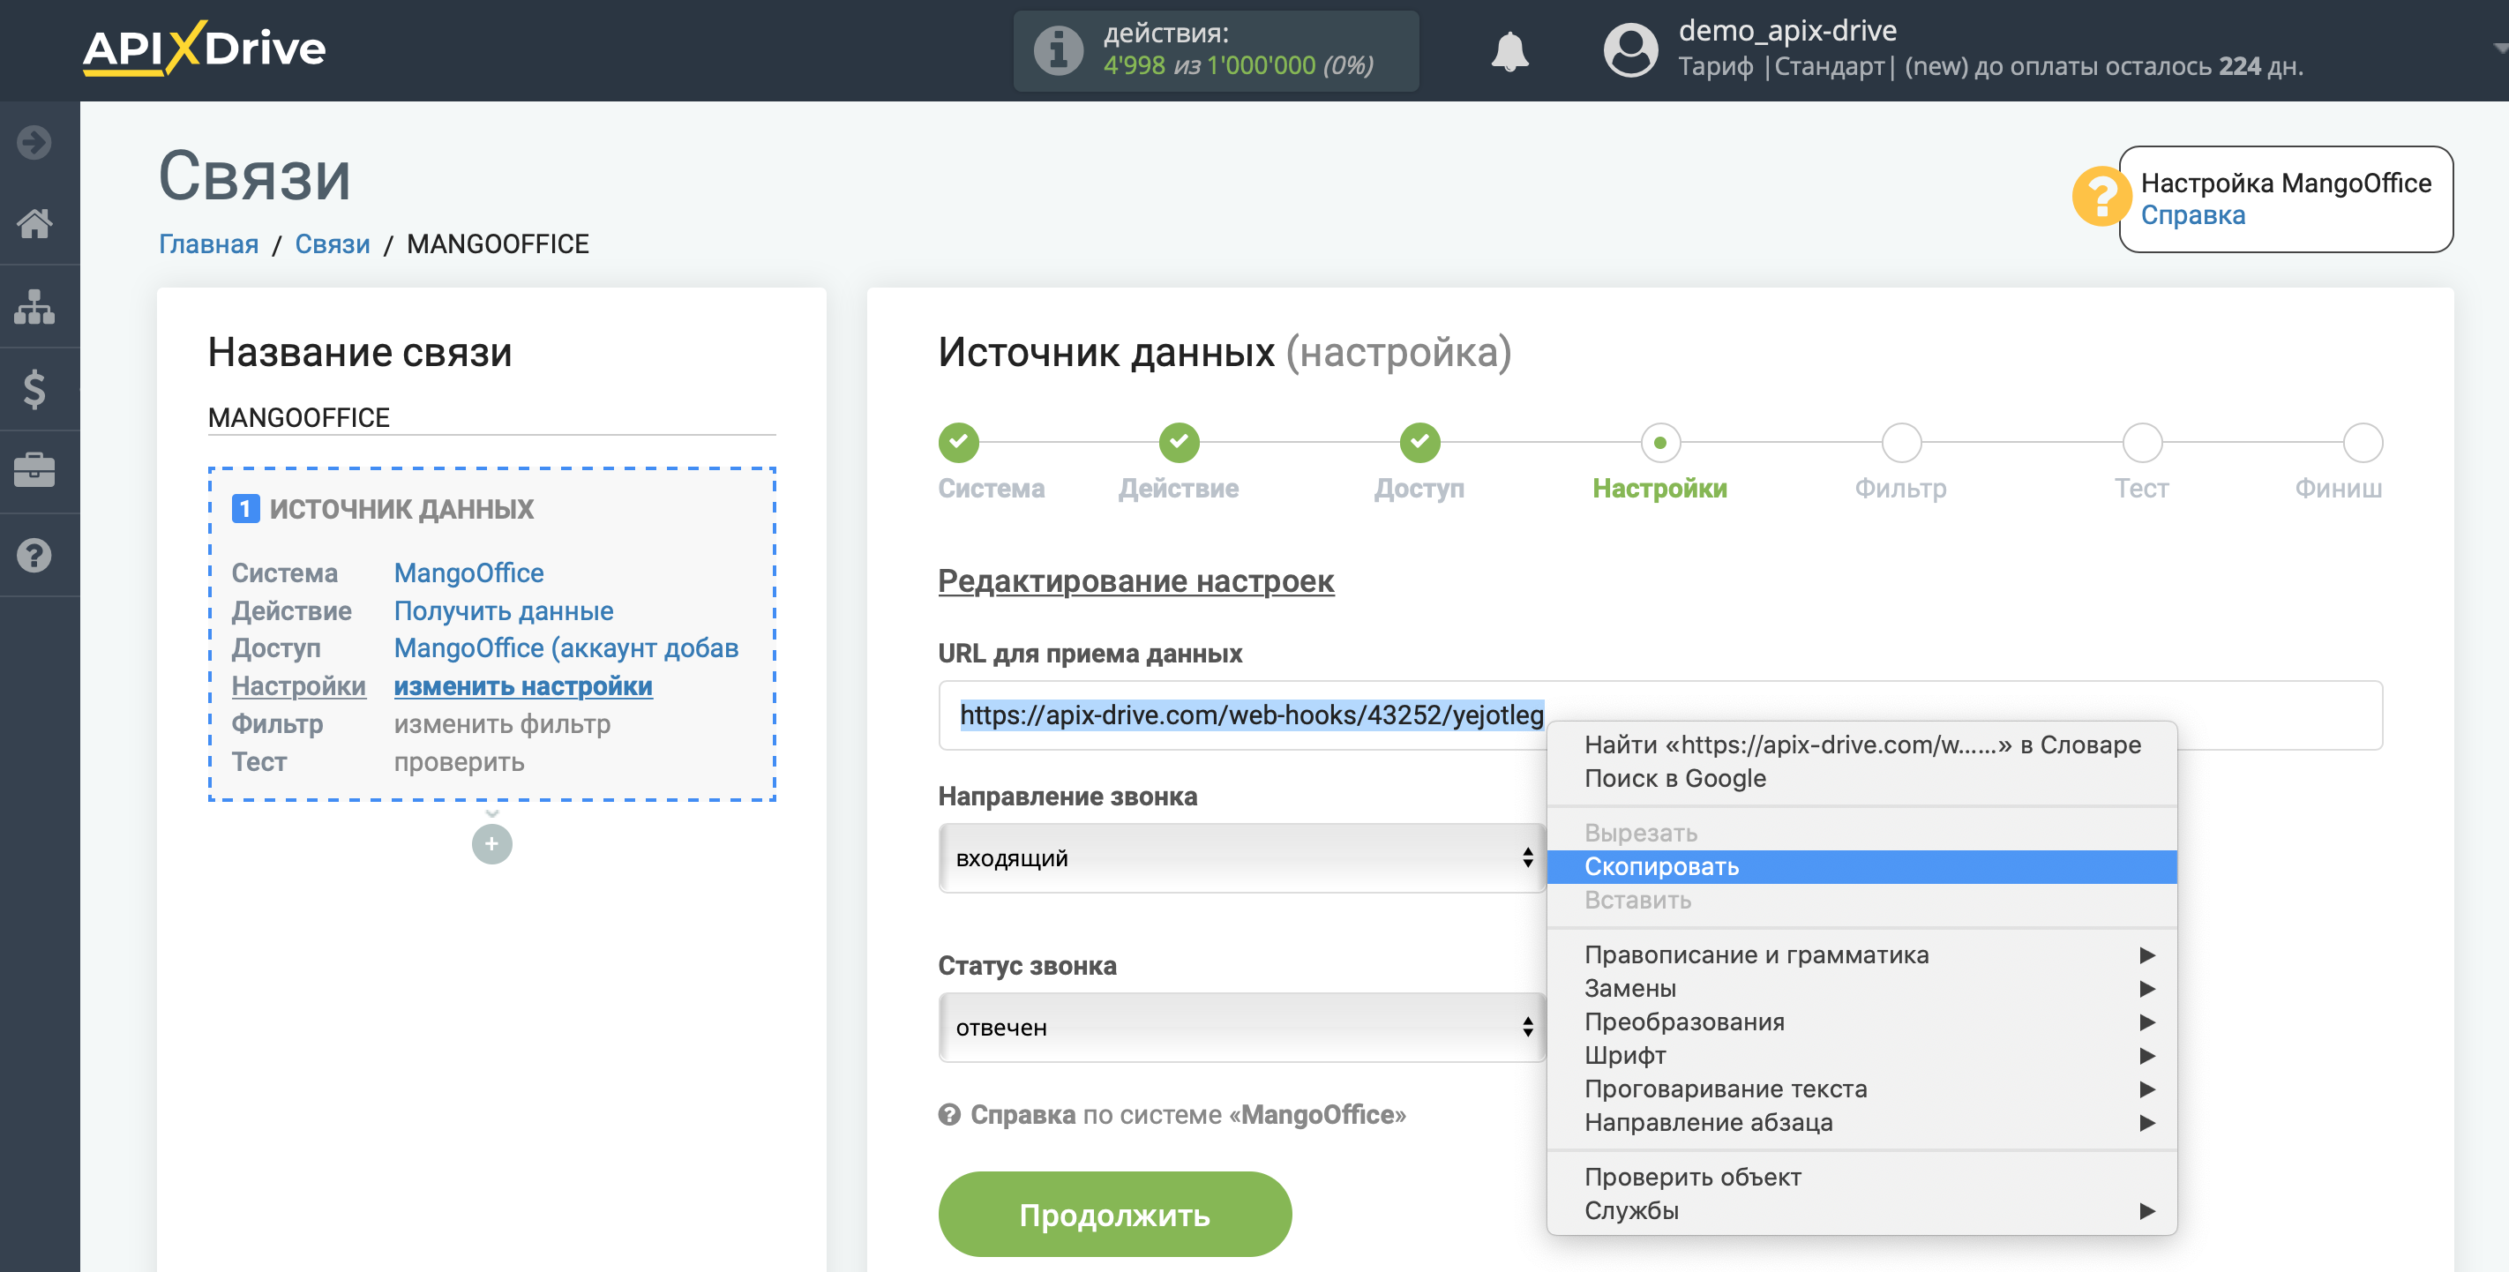Add a new block with the plus icon
Image resolution: width=2509 pixels, height=1272 pixels.
tap(492, 843)
